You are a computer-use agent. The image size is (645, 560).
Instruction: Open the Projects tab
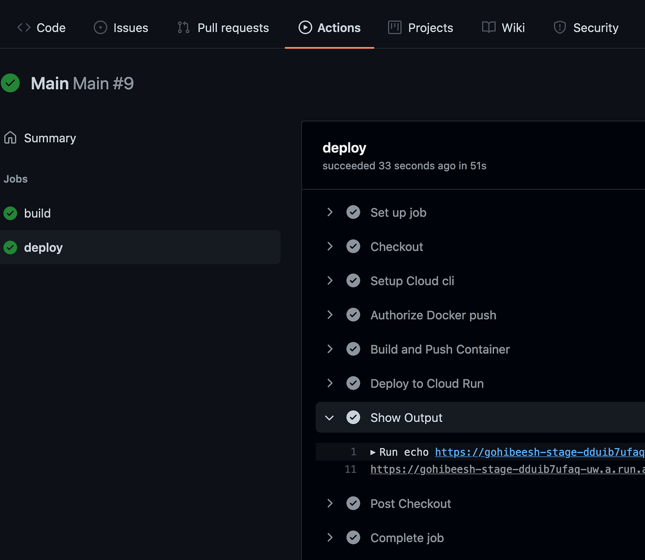coord(420,27)
